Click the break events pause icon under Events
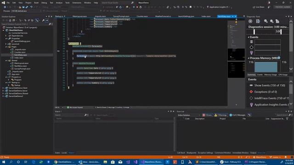This screenshot has width=294, height=165. pos(251,42)
